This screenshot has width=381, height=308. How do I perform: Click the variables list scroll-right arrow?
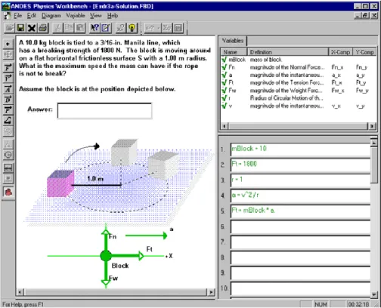[x=372, y=126]
